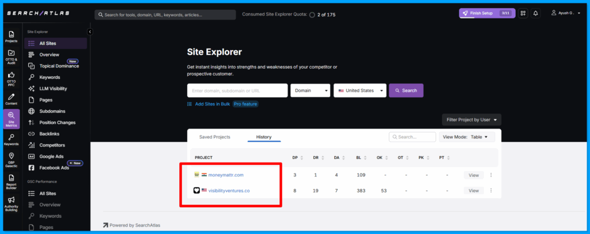Click the projects table search field
Screen dimensions: 590x234
pyautogui.click(x=413, y=137)
